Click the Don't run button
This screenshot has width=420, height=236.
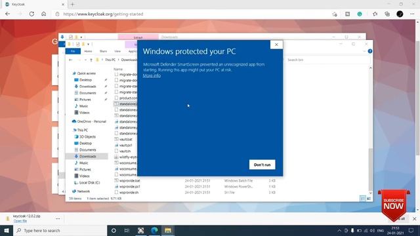click(262, 165)
